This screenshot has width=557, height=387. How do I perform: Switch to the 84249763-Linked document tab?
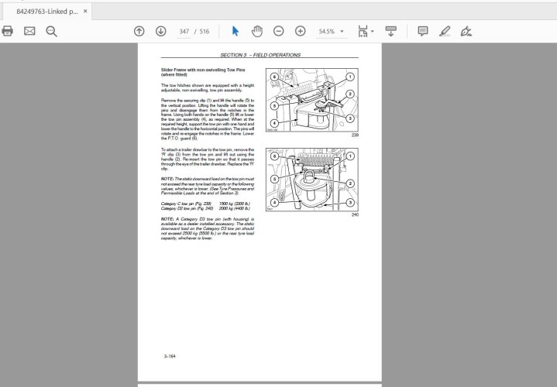[47, 12]
